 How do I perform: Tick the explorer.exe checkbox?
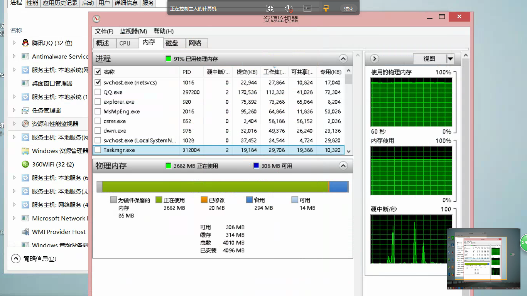click(x=98, y=102)
